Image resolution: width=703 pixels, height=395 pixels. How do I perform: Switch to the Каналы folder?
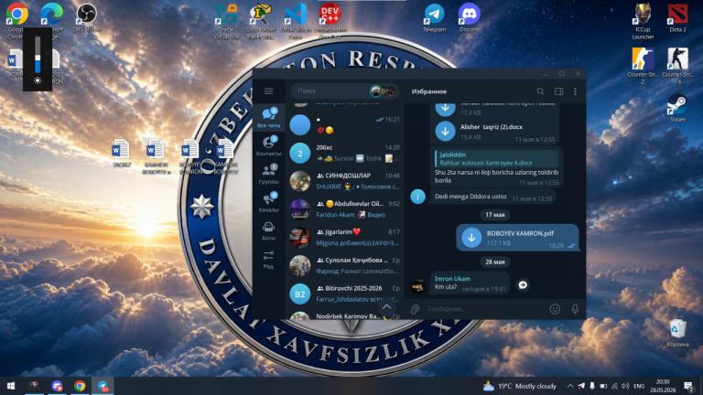tap(268, 202)
